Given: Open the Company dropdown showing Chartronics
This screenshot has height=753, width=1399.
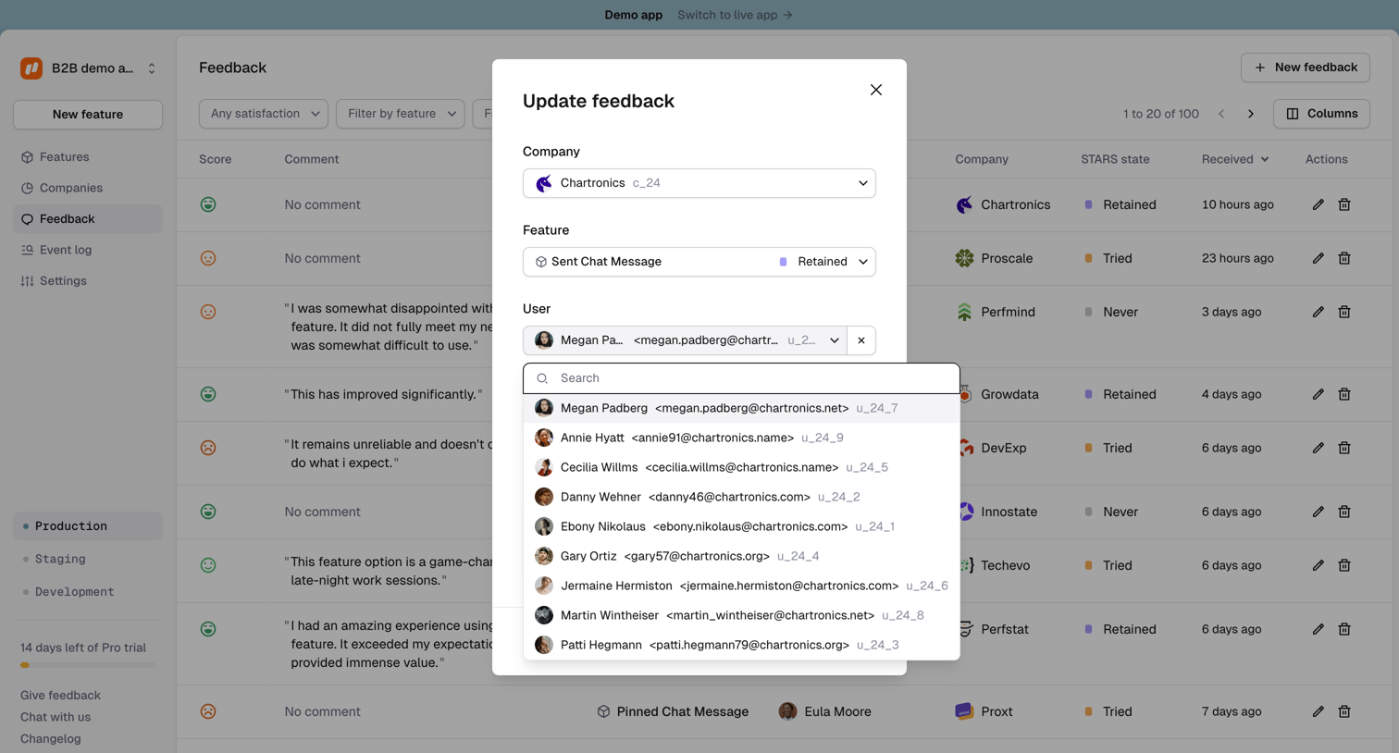Looking at the screenshot, I should [699, 183].
